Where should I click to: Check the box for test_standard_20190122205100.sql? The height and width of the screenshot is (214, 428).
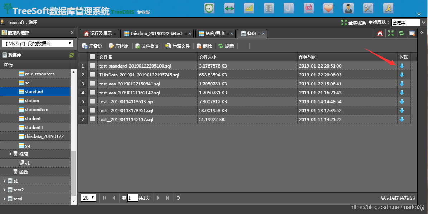click(92, 65)
